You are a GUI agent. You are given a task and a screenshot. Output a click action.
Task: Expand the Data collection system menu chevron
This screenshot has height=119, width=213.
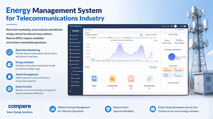pos(81,57)
